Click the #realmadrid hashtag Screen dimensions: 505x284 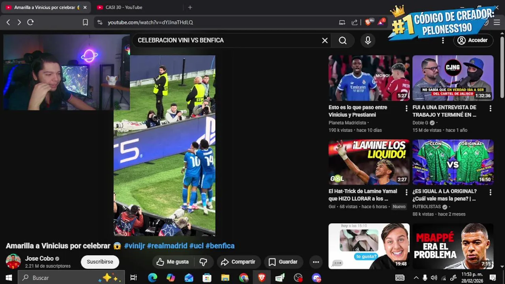(167, 246)
